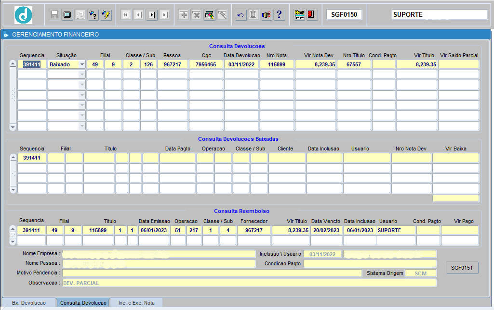Click the clear window brush icon

click(210, 15)
